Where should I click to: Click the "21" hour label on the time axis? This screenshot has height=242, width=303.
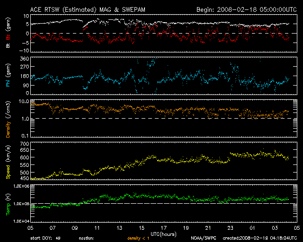click(x=208, y=228)
